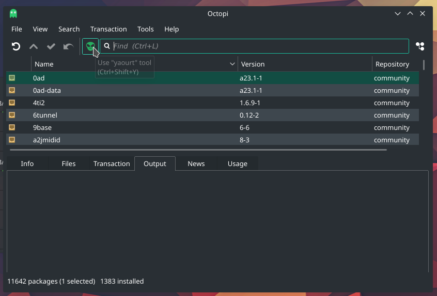Minimize the Octopi window
This screenshot has height=296, width=437.
click(x=398, y=13)
